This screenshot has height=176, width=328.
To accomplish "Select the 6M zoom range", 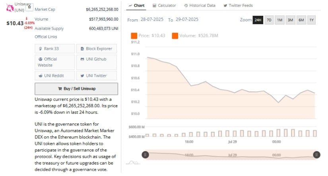I will (x=301, y=20).
